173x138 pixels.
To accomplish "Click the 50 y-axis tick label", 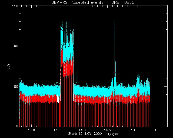I will (x=16, y=87).
